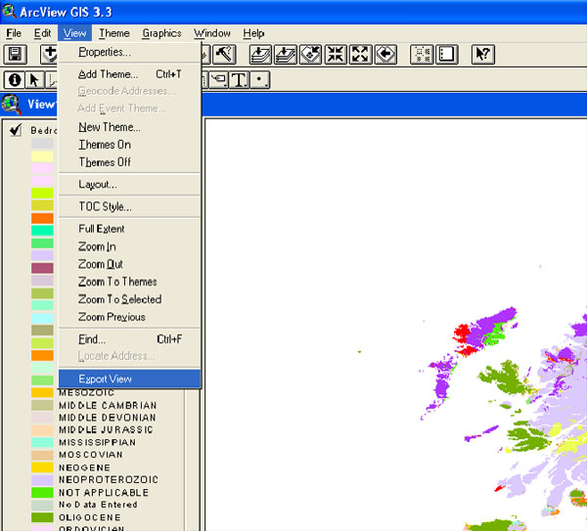
Task: Click the Zoom Out outward-arrows icon
Action: coord(360,54)
